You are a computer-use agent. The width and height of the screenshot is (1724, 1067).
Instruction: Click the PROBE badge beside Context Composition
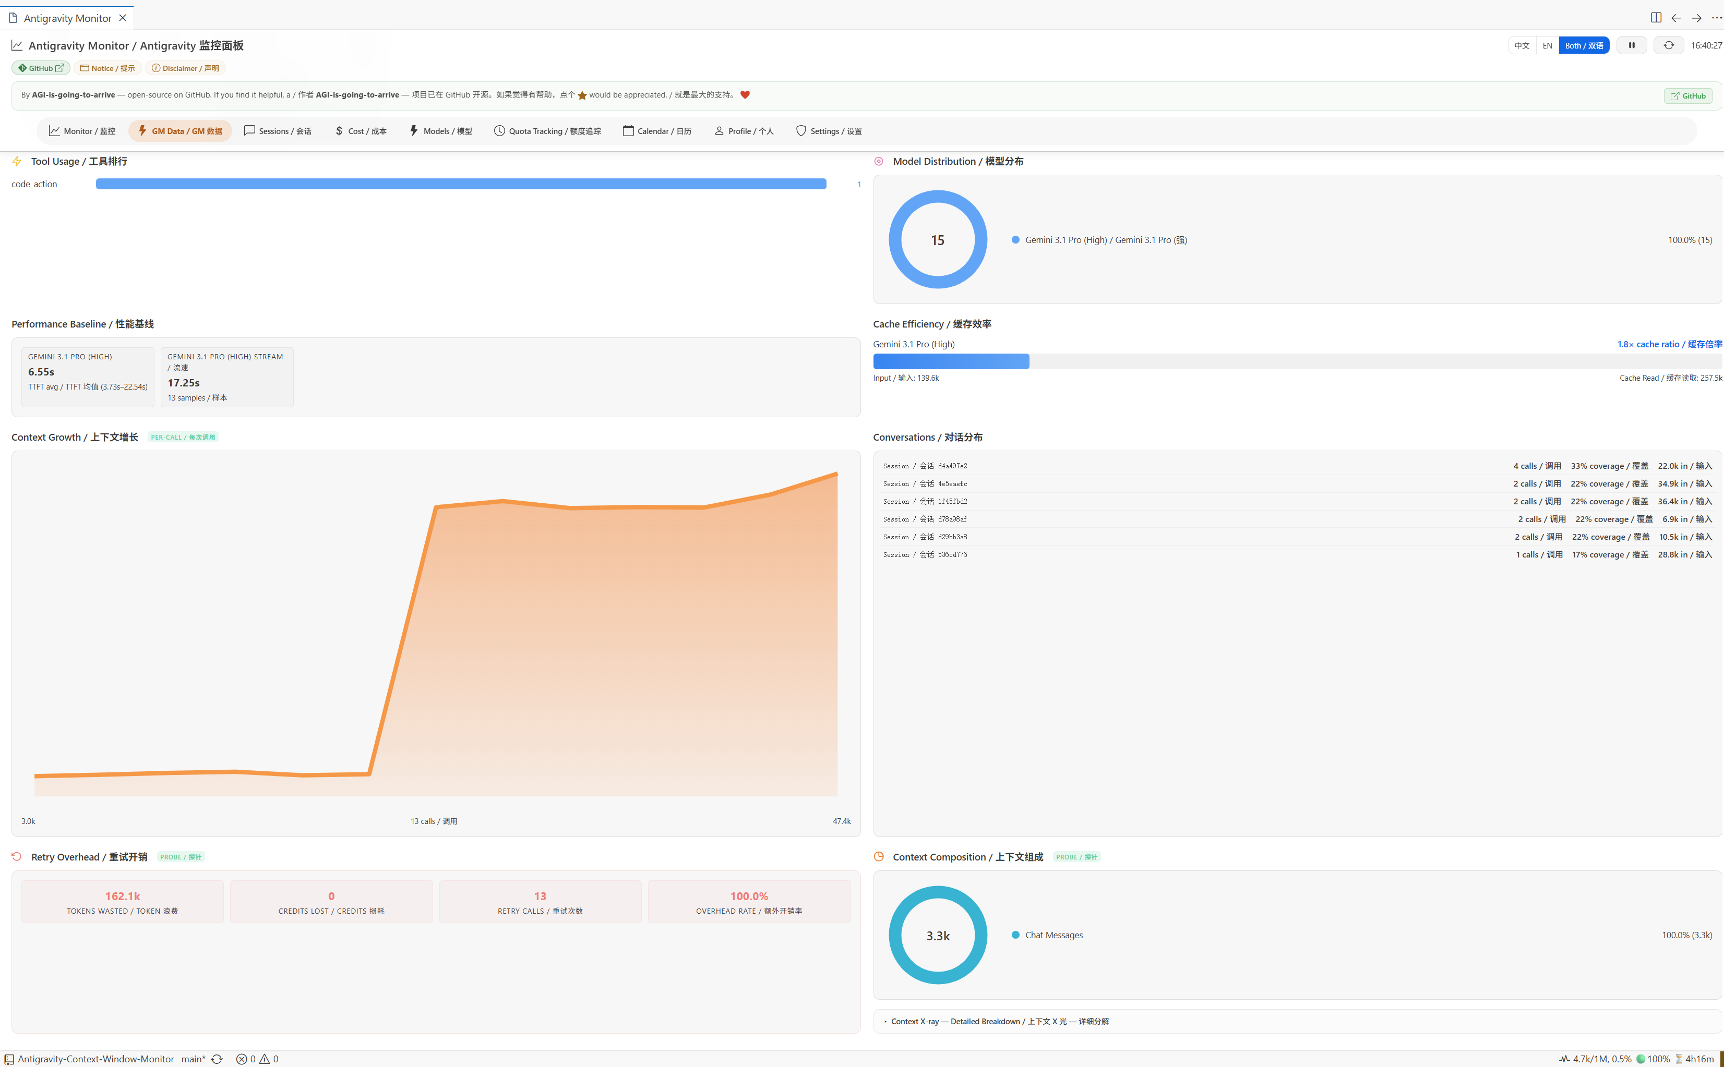pyautogui.click(x=1076, y=857)
